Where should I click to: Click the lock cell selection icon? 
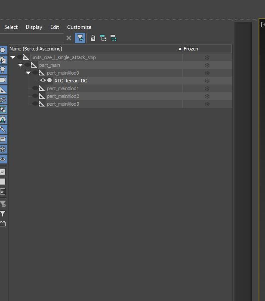(x=93, y=38)
